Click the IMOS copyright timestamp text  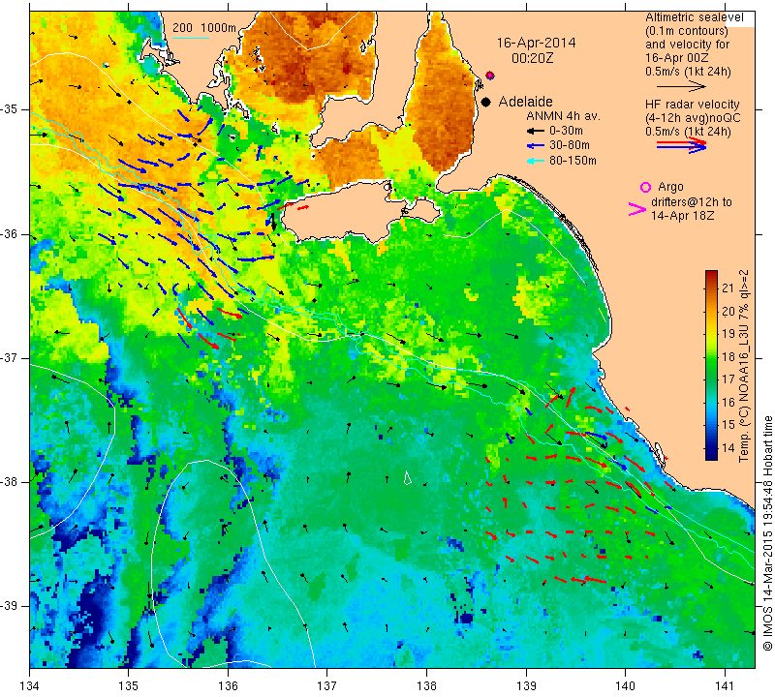[767, 533]
